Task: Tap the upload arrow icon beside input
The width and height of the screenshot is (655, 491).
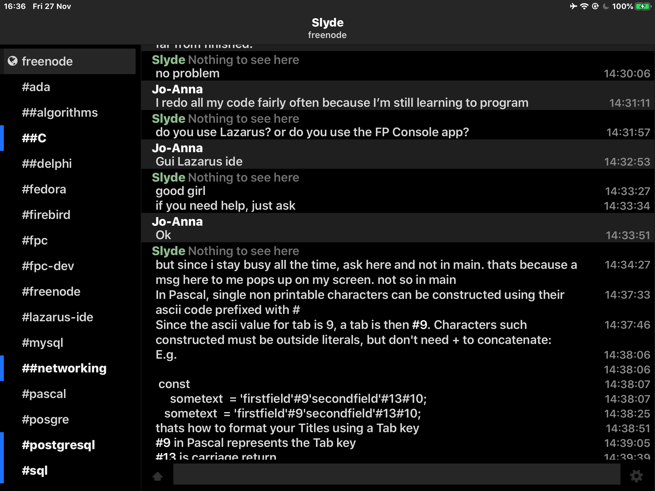Action: tap(157, 476)
